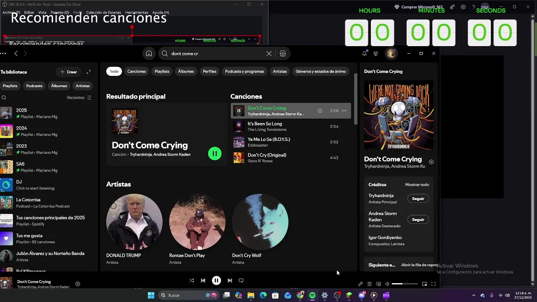Viewport: 537px width, 302px height.
Task: Follow Tryhardninja with Seguir button
Action: (x=418, y=199)
